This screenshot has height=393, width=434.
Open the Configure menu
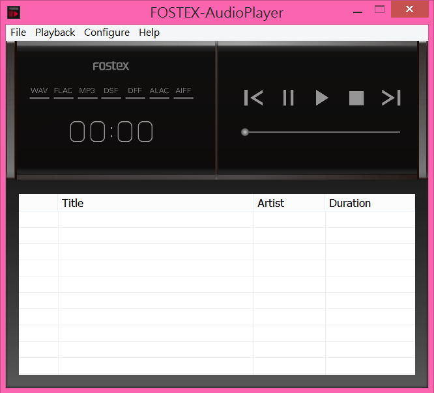[x=107, y=33]
